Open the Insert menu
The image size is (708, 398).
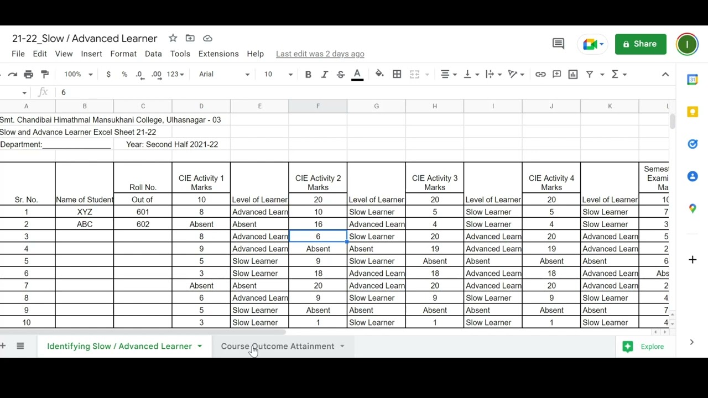pos(91,54)
